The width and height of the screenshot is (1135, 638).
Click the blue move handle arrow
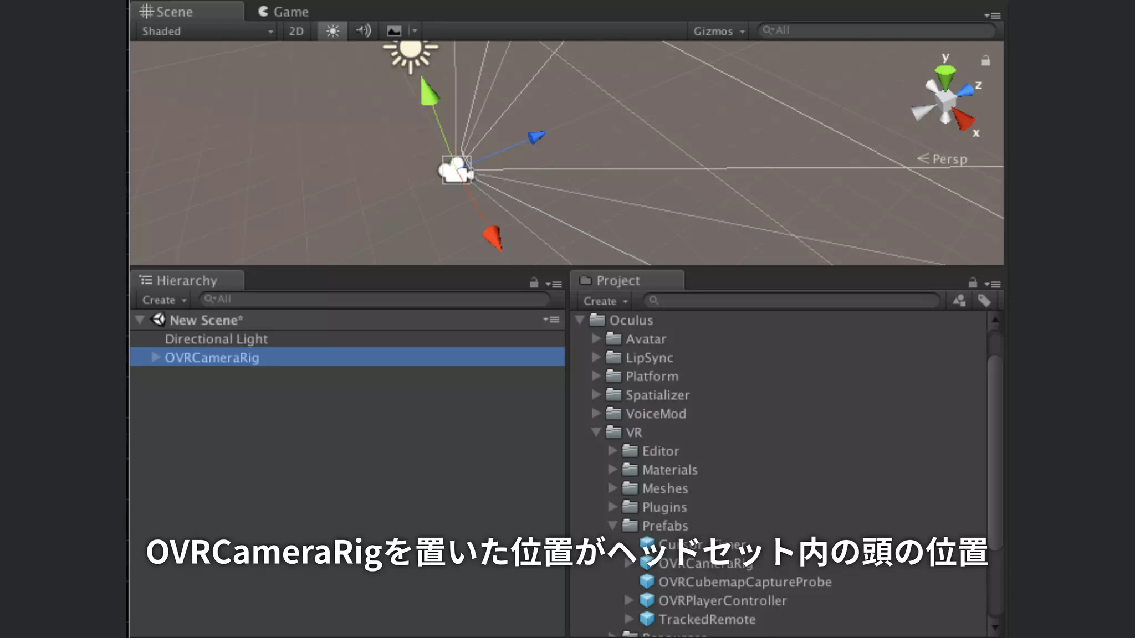coord(536,136)
